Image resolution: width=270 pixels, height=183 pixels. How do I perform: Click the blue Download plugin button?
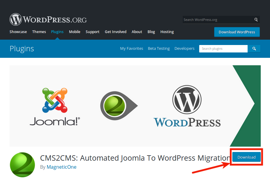pyautogui.click(x=247, y=157)
